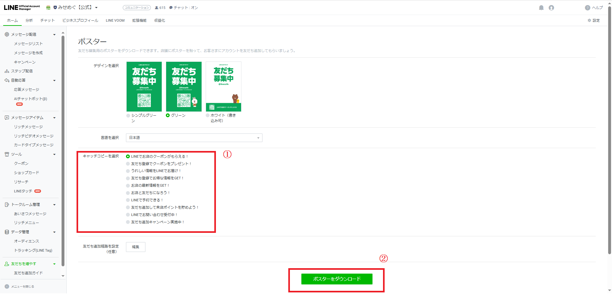Click the ホワイト poster thumbnail with bear
This screenshot has height=301, width=612.
pos(224,87)
